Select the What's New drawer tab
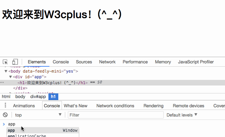 click(76, 106)
